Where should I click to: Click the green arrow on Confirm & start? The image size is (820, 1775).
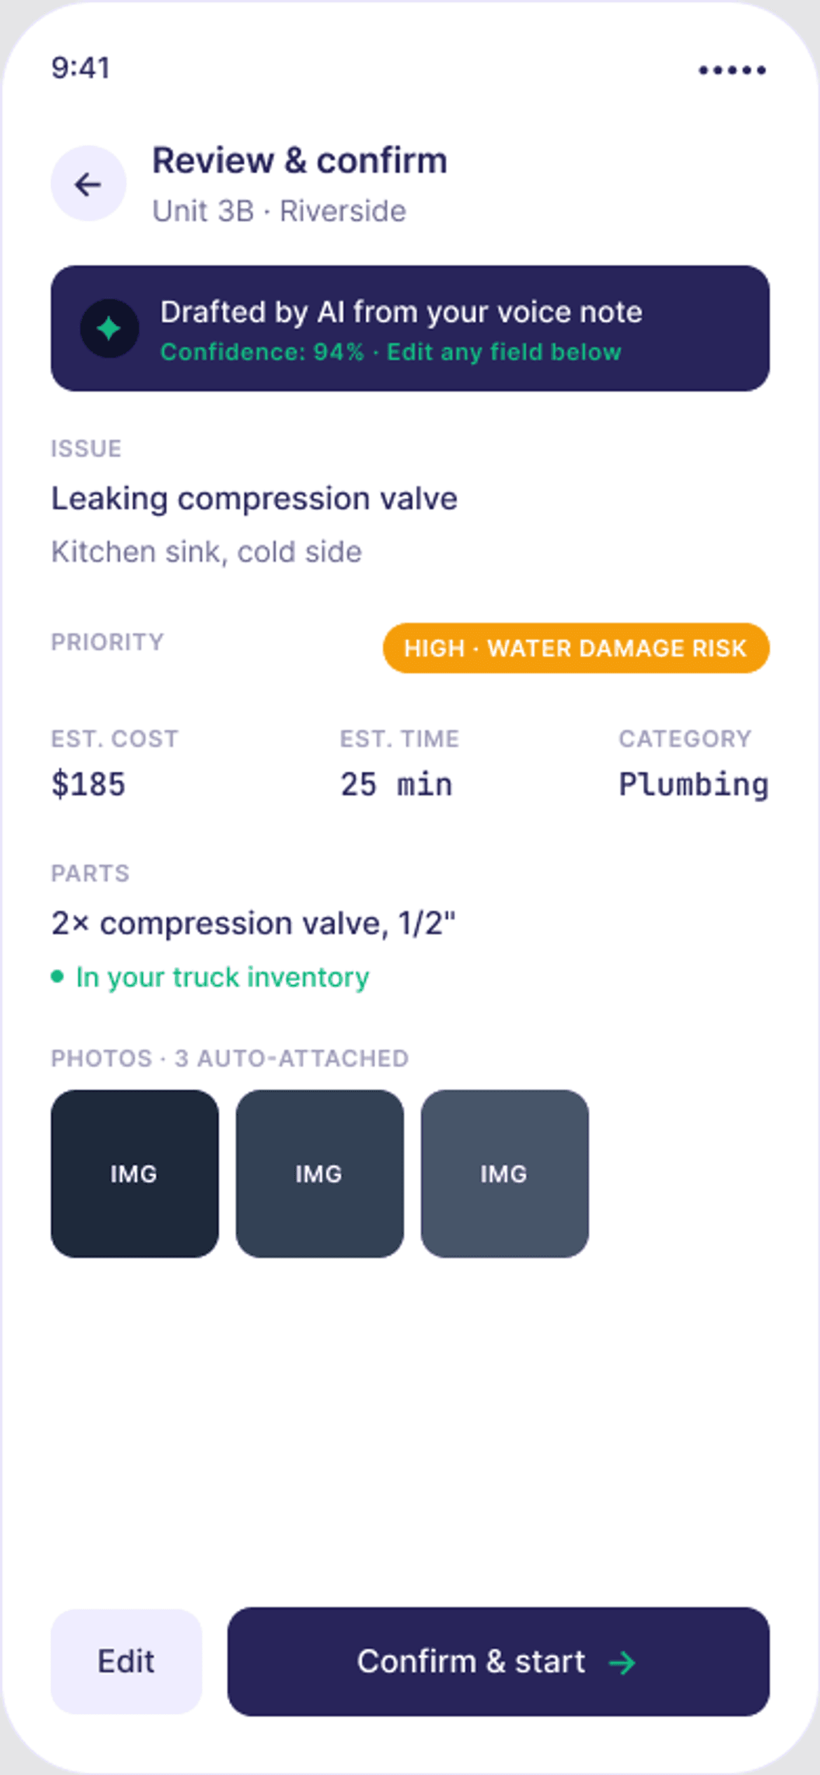[622, 1662]
